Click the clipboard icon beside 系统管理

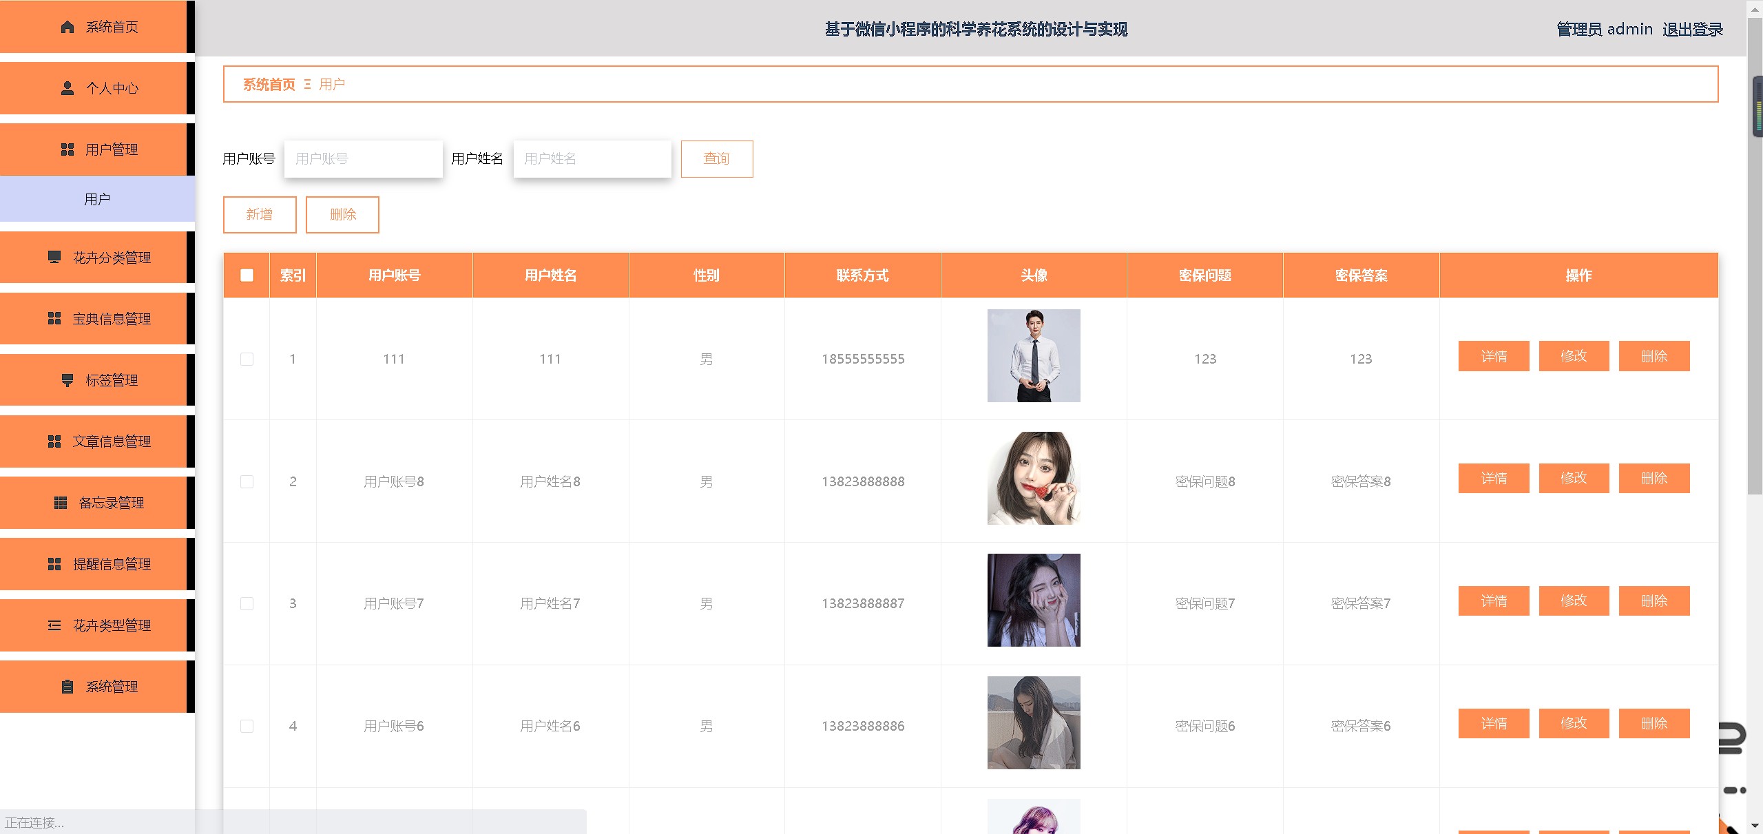(67, 687)
